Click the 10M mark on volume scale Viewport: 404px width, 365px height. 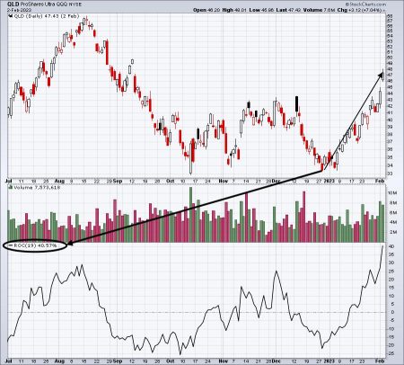391,193
